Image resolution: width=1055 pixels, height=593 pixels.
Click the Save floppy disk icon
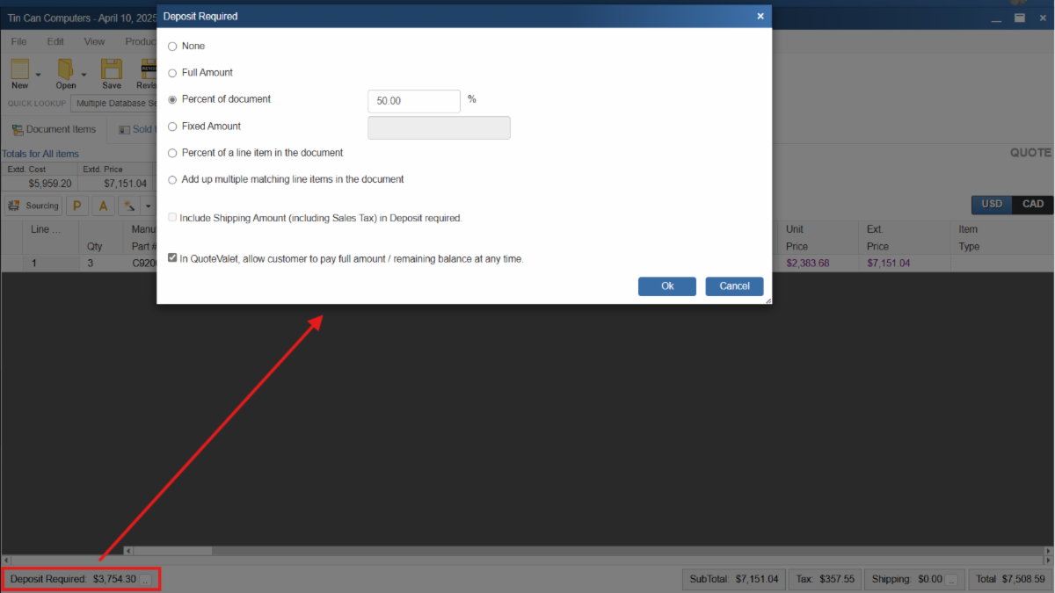[112, 69]
